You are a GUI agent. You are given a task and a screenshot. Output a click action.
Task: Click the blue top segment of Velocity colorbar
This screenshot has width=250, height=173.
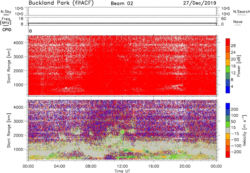click(228, 106)
